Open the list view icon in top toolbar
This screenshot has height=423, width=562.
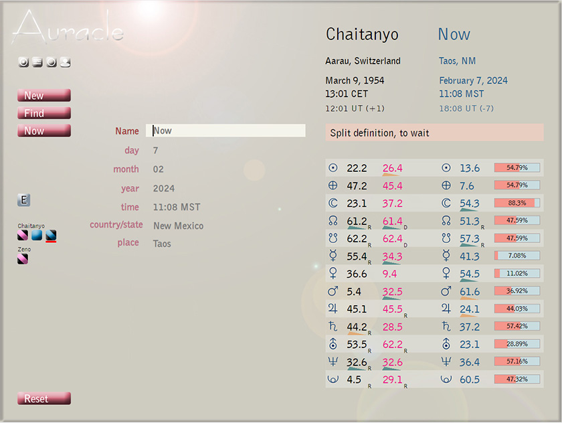[x=37, y=62]
